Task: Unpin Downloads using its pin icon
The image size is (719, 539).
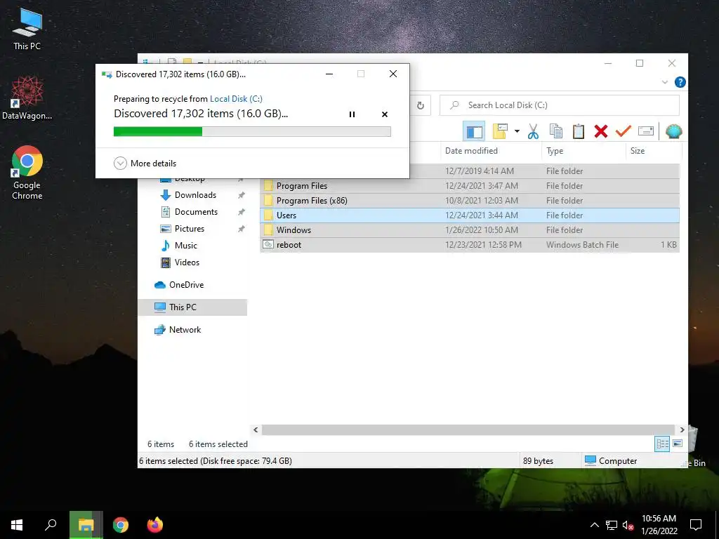Action: pos(241,195)
